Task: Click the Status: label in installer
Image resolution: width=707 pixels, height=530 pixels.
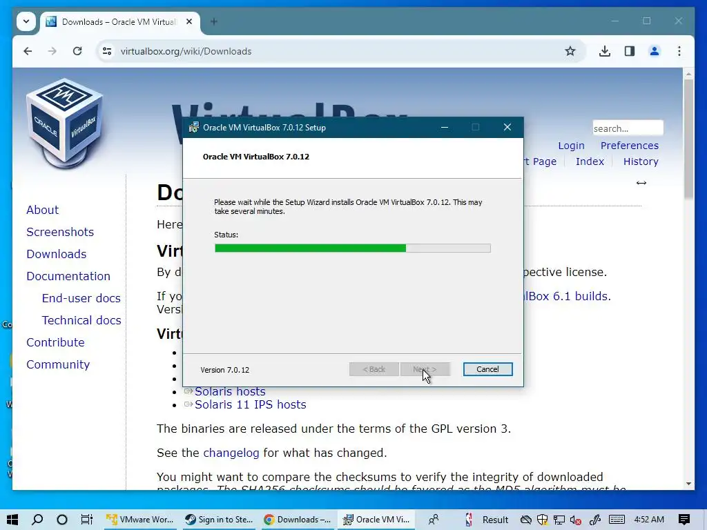Action: point(226,235)
